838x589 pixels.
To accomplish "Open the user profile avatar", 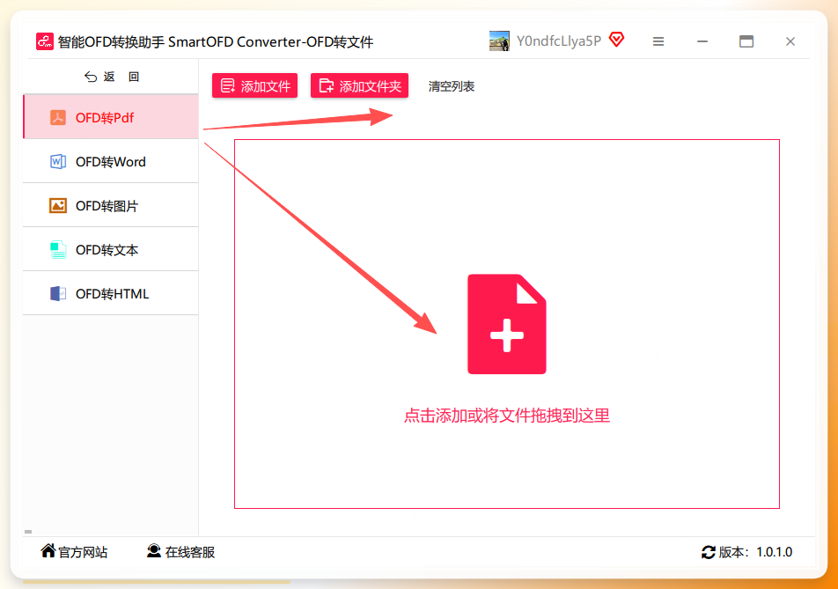I will point(499,41).
